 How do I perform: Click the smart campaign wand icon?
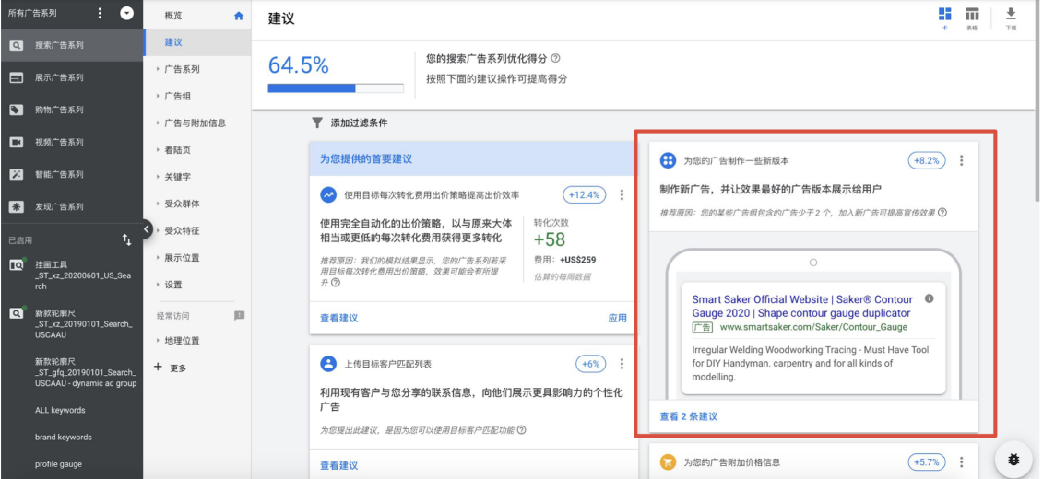pyautogui.click(x=16, y=174)
